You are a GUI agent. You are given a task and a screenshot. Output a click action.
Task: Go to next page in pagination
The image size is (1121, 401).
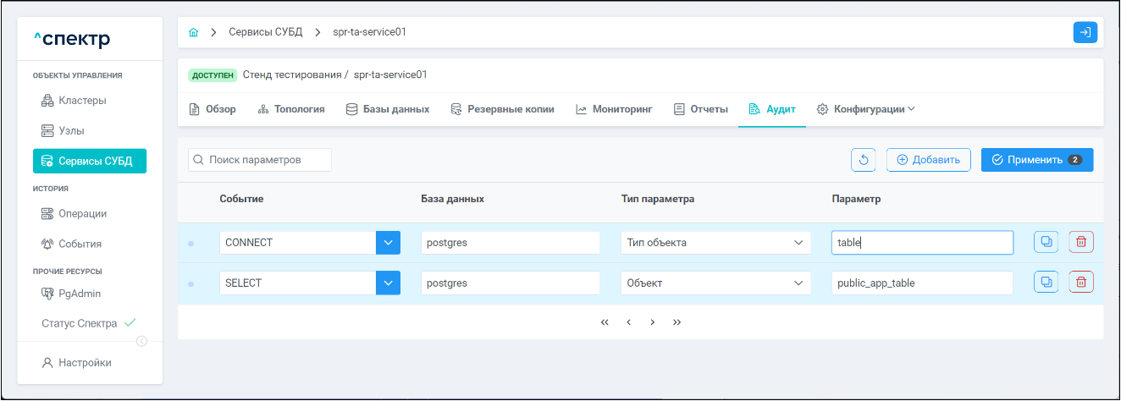653,322
